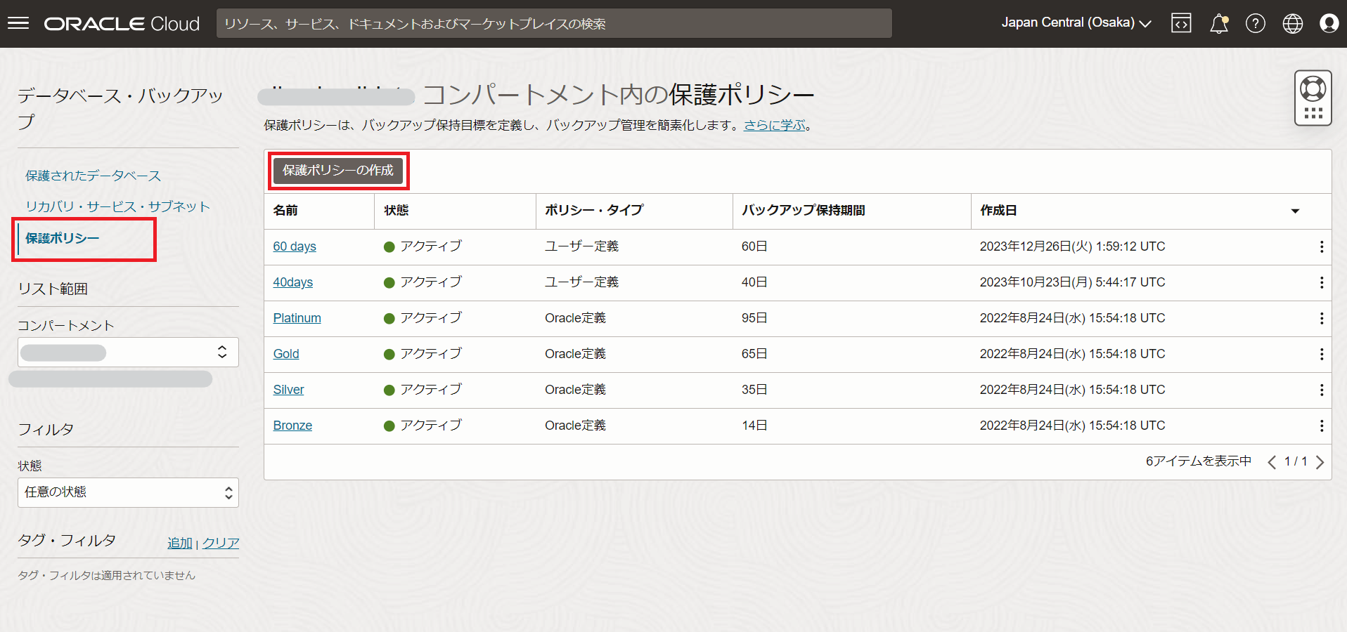Open the user profile menu
Viewport: 1347px width, 632px height.
point(1329,23)
